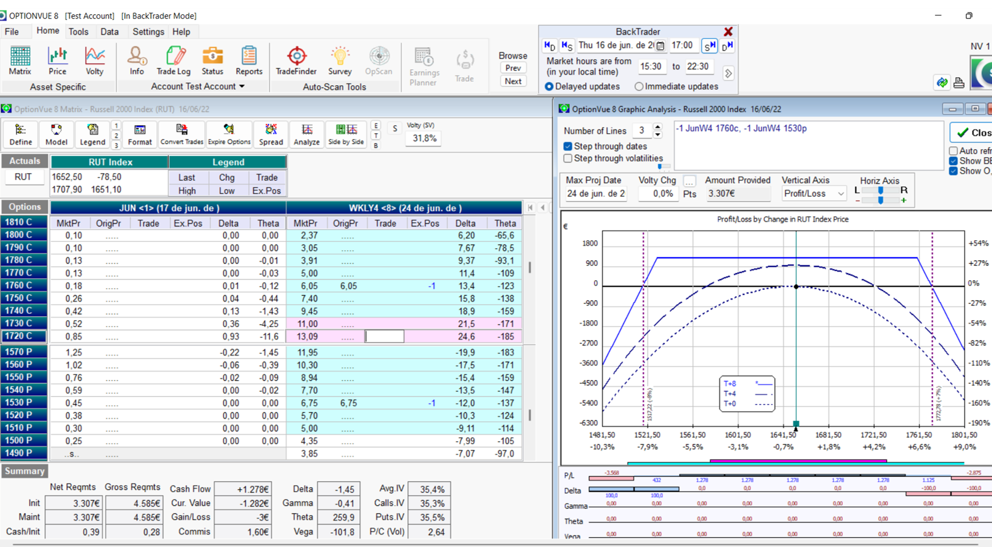Click Expire Options icon
This screenshot has width=992, height=547.
click(229, 135)
